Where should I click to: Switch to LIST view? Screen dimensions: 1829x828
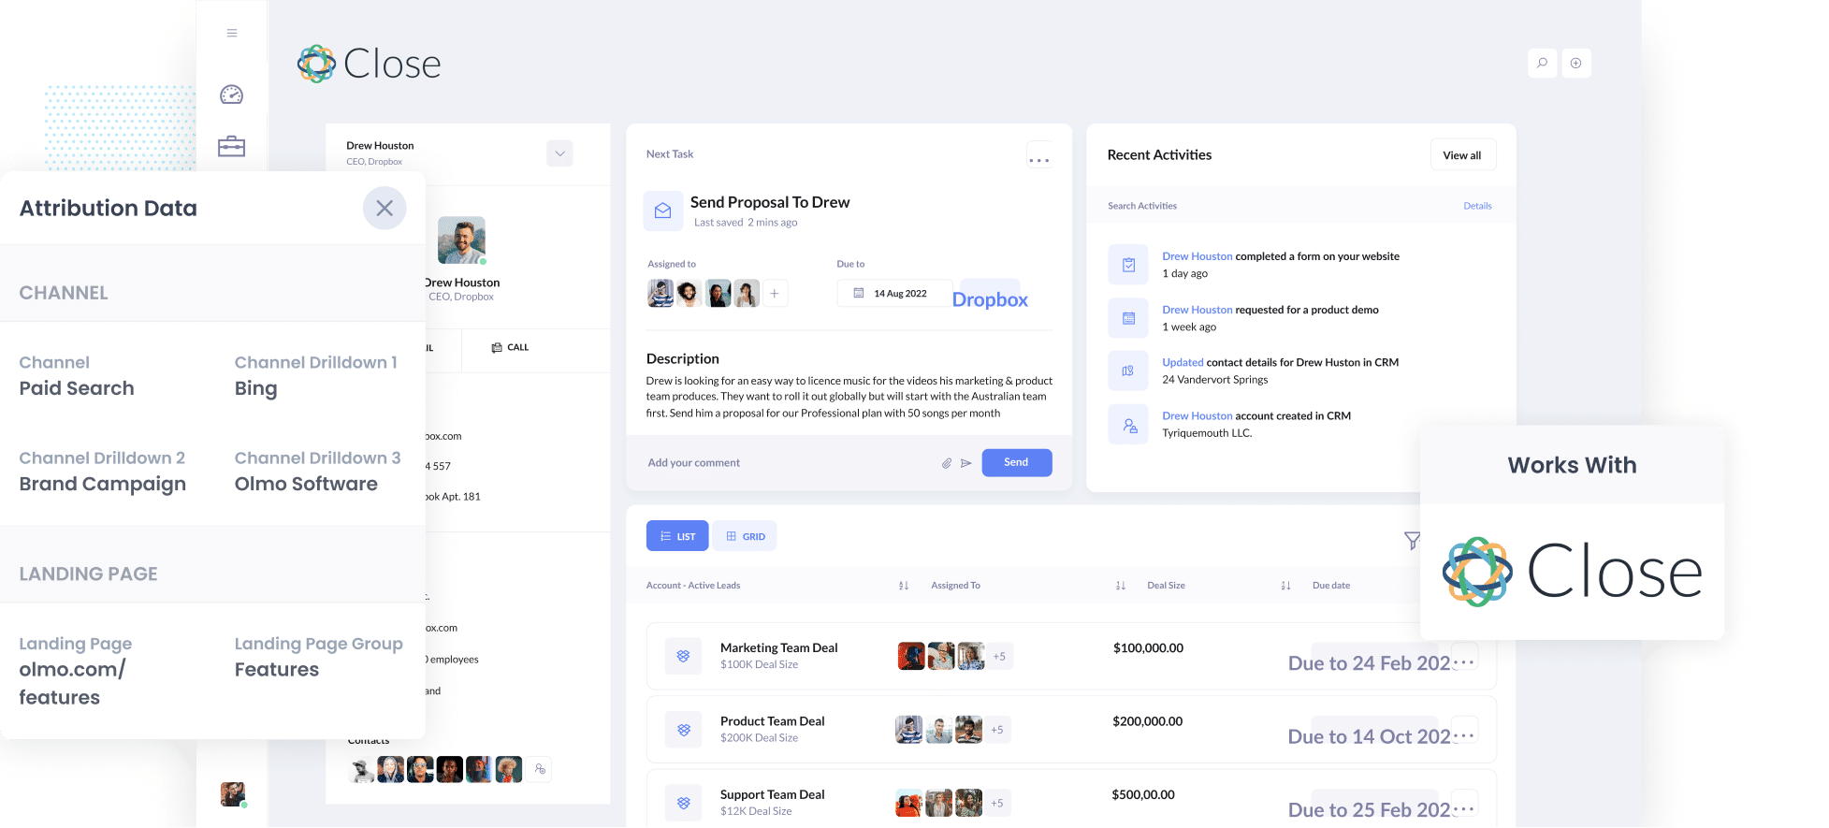point(677,536)
